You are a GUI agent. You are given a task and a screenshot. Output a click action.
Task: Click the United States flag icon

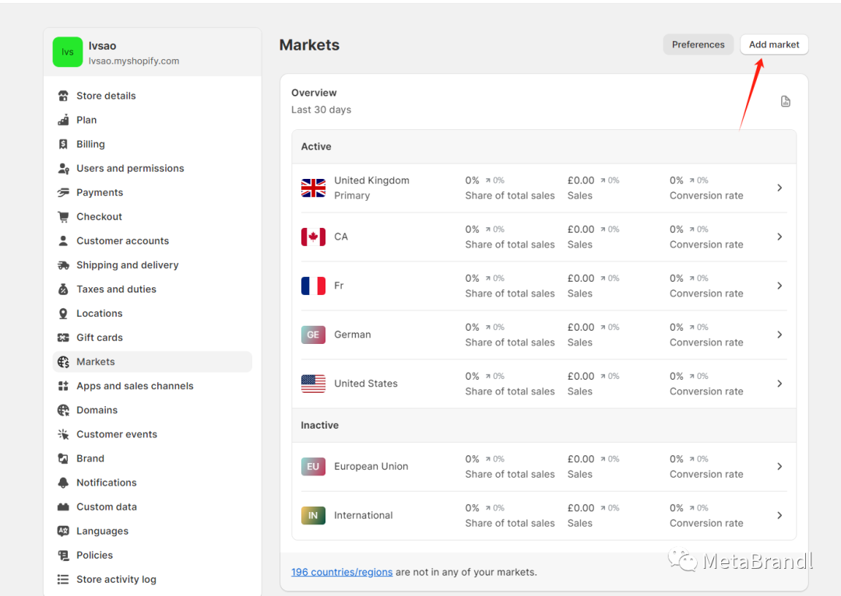click(x=313, y=384)
